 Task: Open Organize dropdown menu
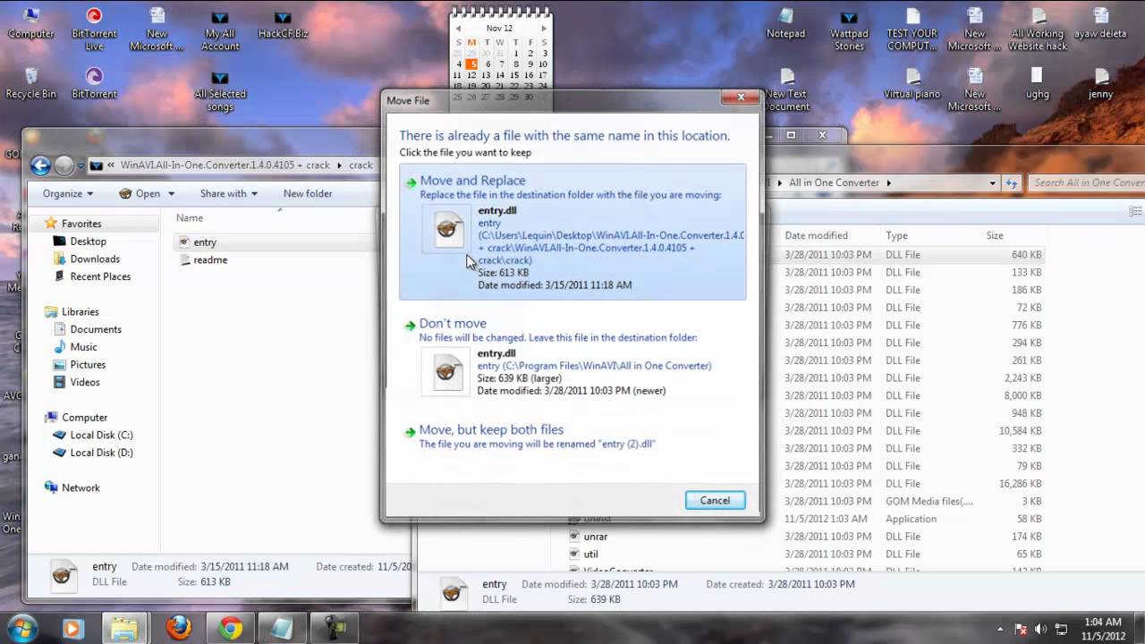[68, 193]
